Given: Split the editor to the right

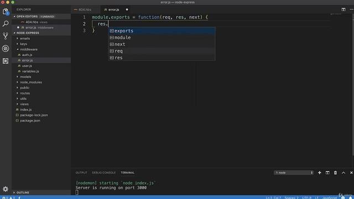Looking at the screenshot, I should (x=343, y=9).
